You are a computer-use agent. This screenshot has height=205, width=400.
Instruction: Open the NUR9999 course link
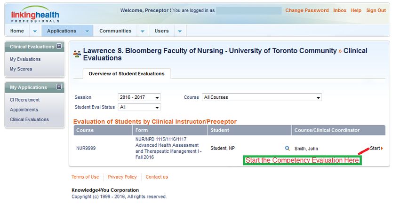pos(86,149)
